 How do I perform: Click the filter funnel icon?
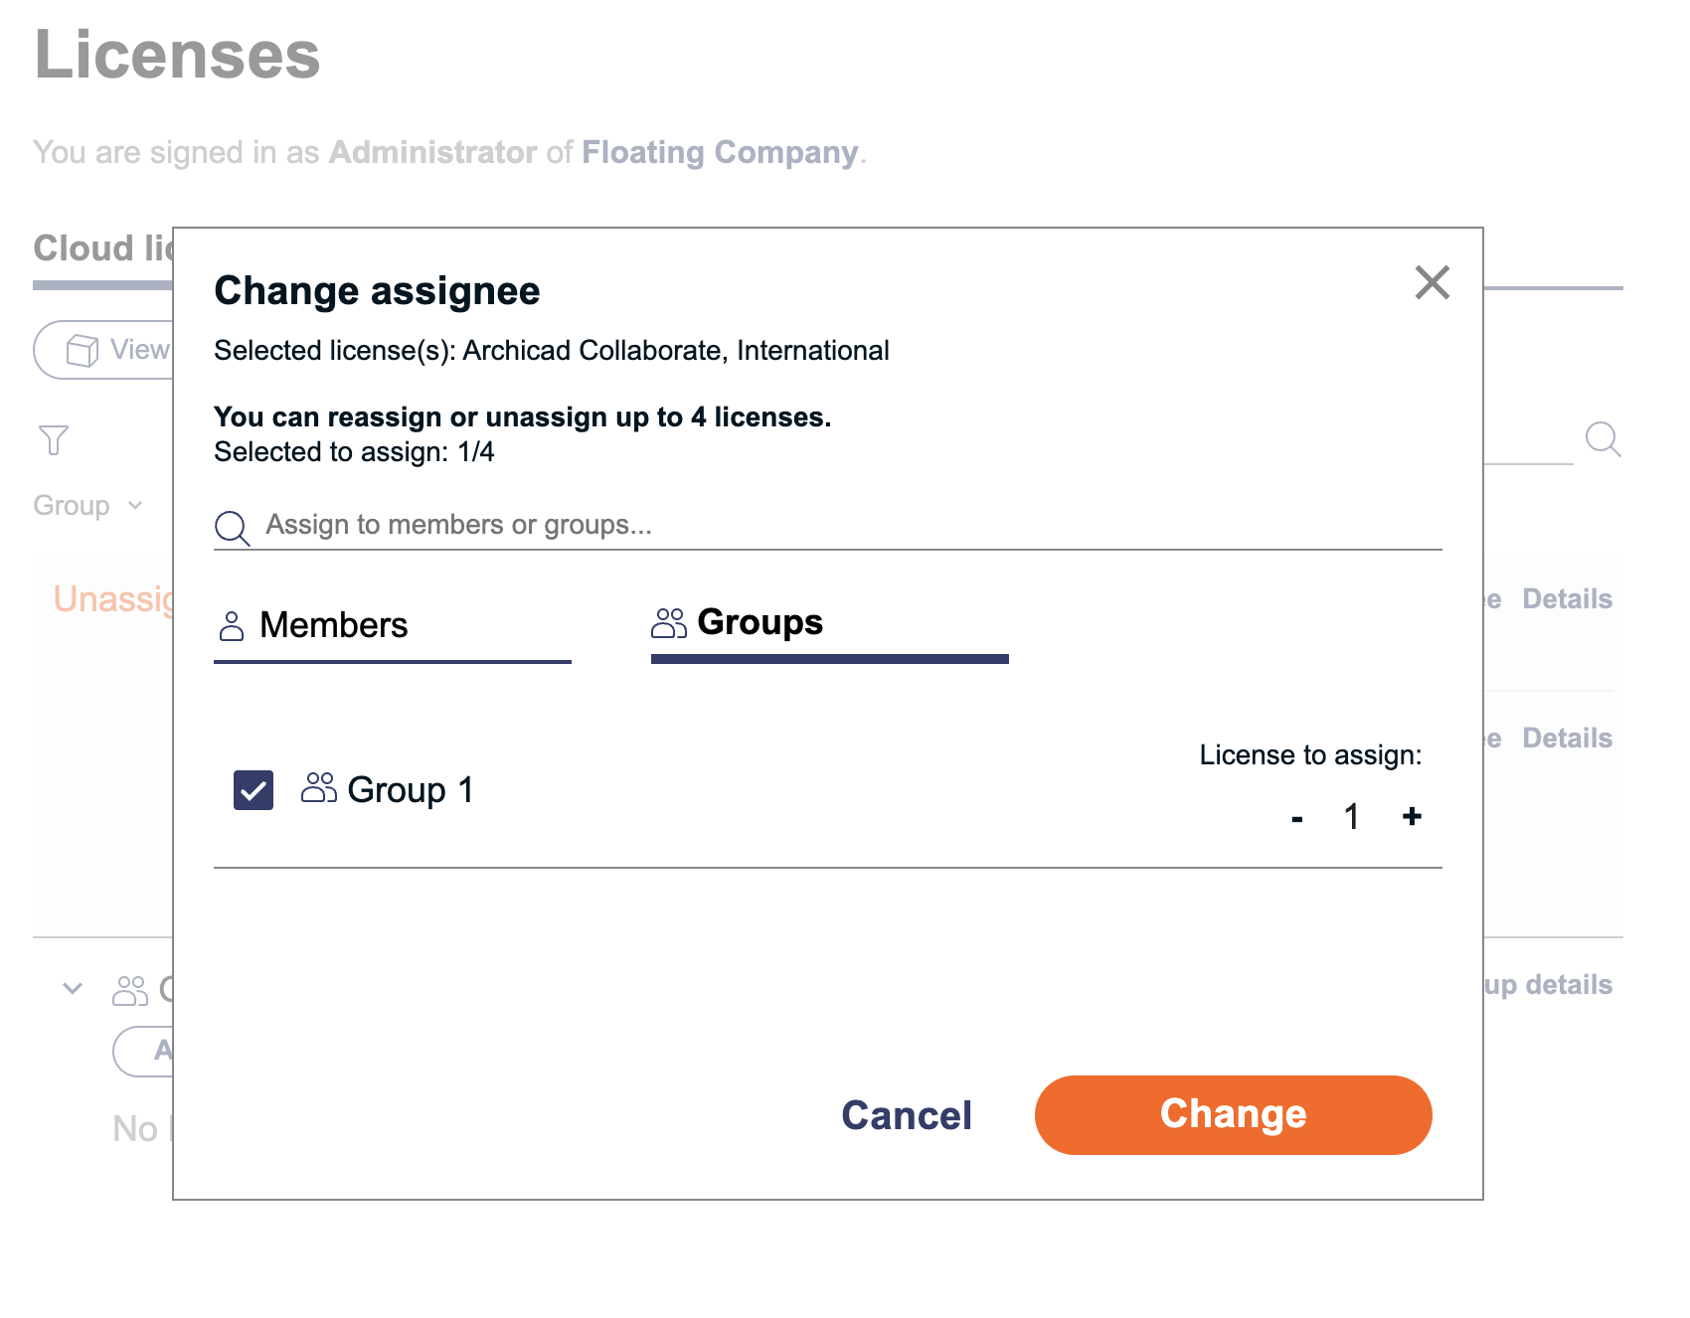pyautogui.click(x=54, y=439)
